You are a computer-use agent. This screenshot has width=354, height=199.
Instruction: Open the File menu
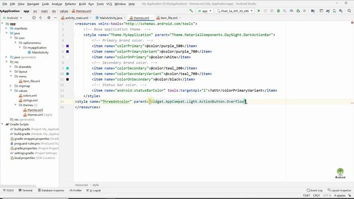click(4, 4)
